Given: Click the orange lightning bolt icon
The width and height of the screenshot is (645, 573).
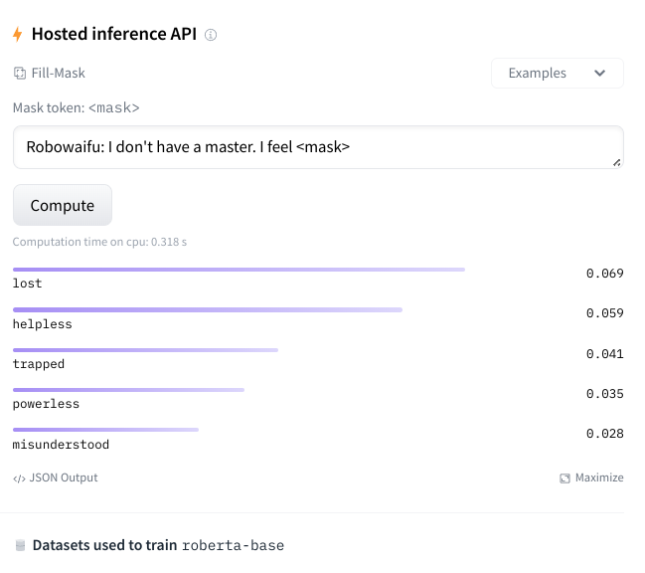Looking at the screenshot, I should coord(17,34).
